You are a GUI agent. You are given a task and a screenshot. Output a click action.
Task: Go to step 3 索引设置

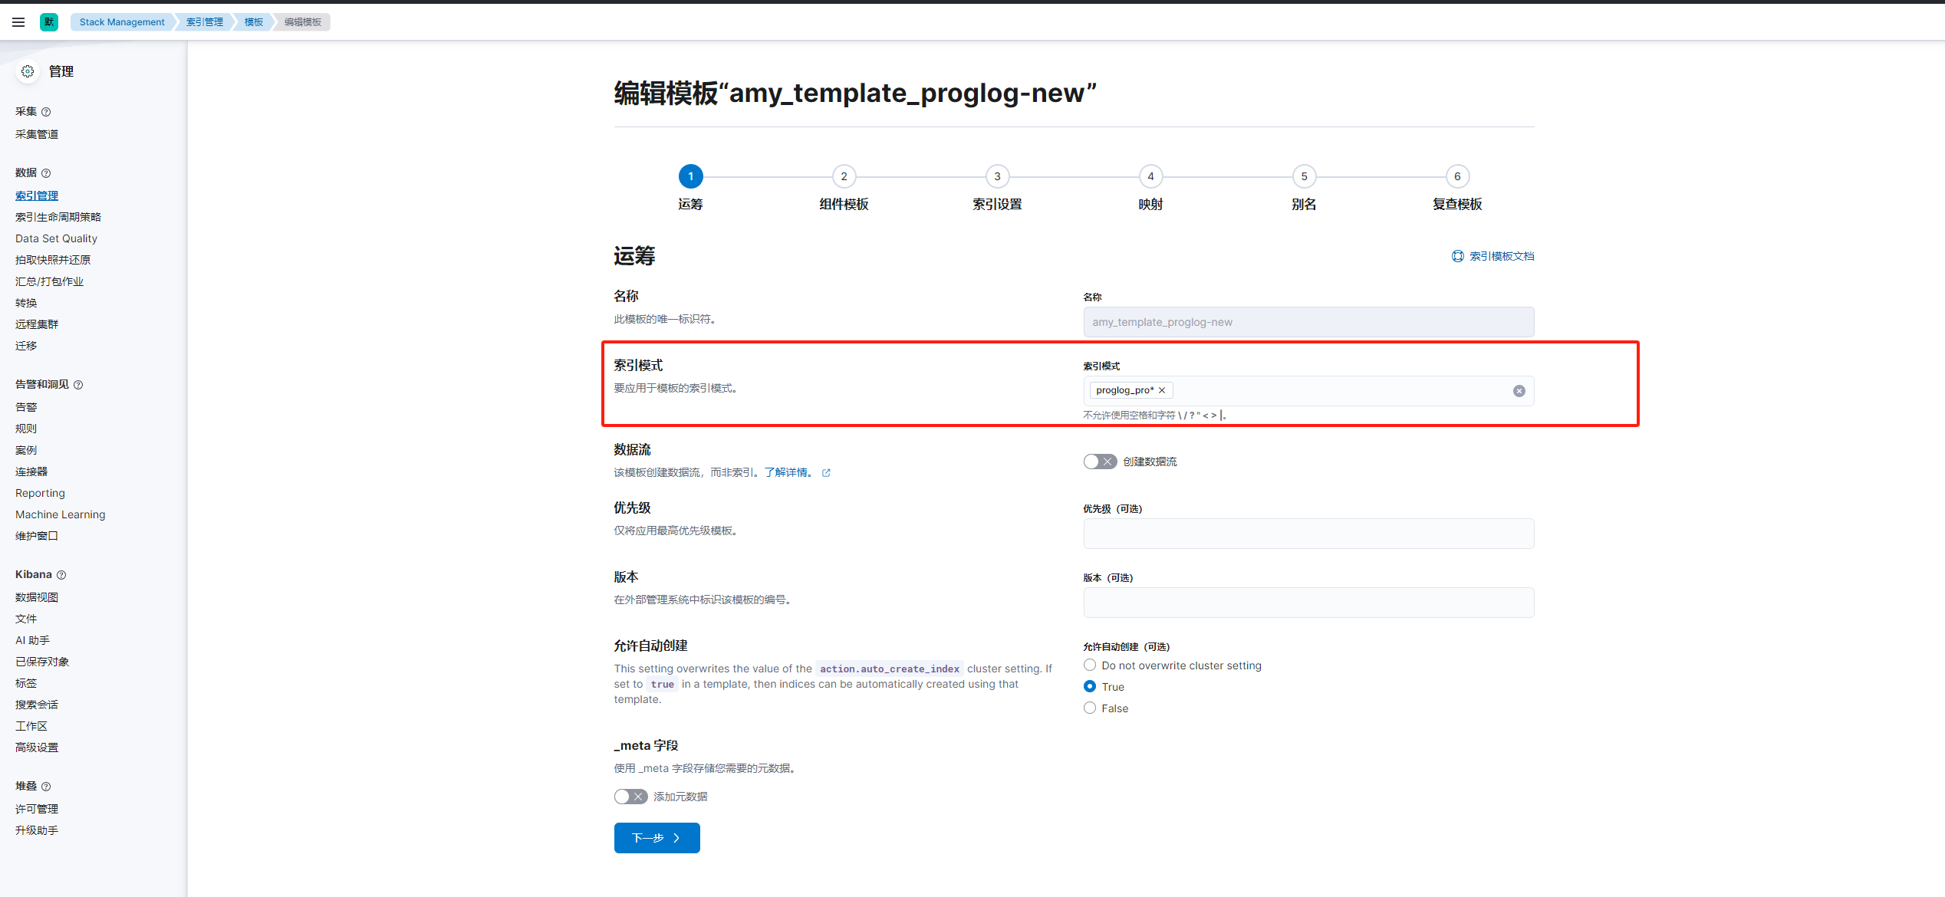997,176
